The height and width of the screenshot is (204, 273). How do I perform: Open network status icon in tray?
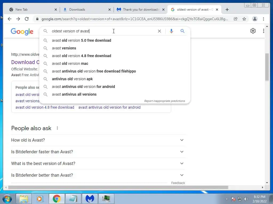240,199
